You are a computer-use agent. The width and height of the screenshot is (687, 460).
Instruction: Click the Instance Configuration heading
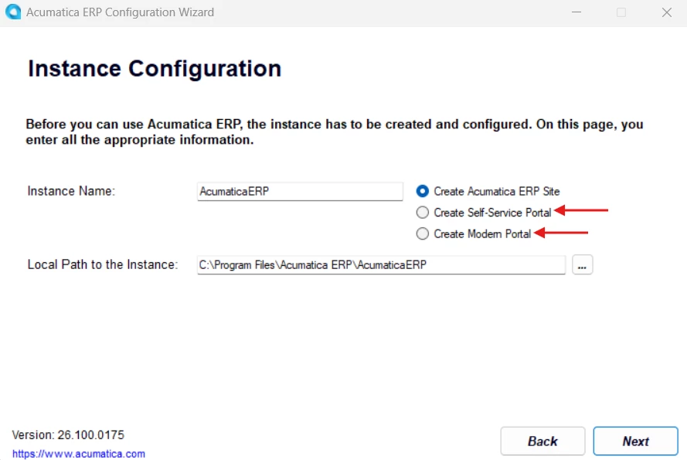tap(155, 69)
